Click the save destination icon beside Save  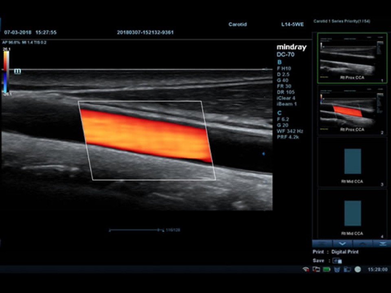pos(337,261)
